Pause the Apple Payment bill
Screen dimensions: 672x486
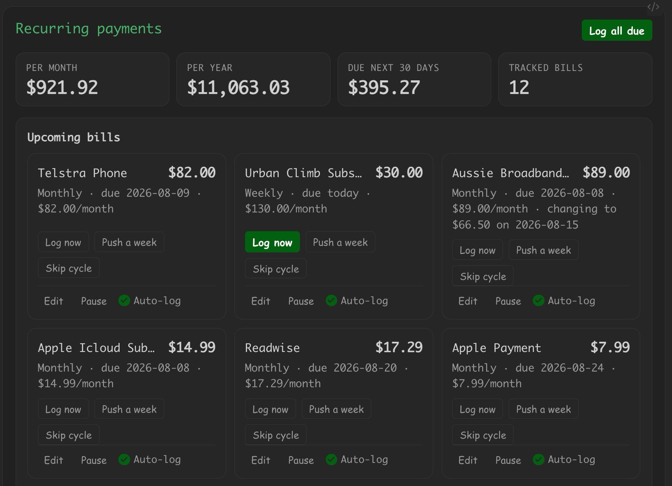pos(508,460)
